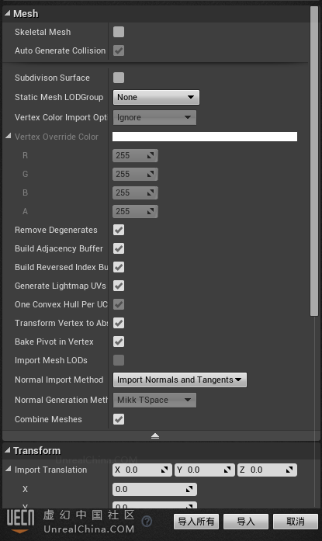Screen dimensions: 322x541
Task: Click the Import Translation Z spinner icon
Action: pyautogui.click(x=289, y=470)
